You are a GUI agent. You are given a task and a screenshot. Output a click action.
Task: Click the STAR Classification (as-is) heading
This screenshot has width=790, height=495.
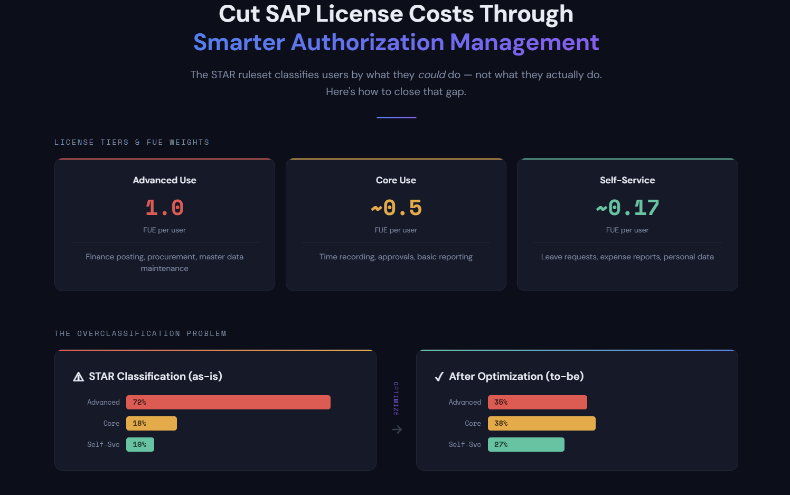pos(155,376)
